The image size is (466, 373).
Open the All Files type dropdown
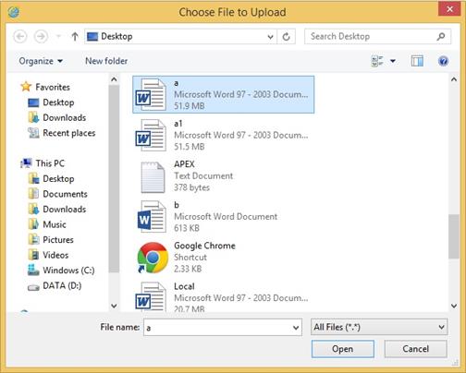379,327
